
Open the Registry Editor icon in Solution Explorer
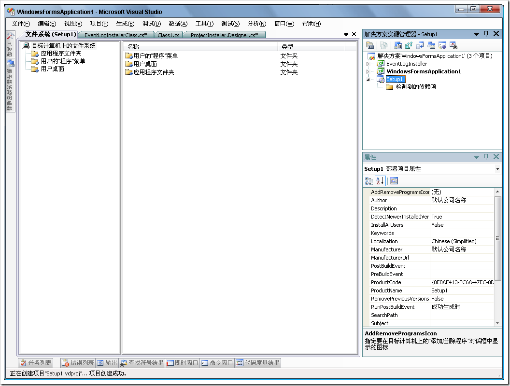tap(409, 45)
